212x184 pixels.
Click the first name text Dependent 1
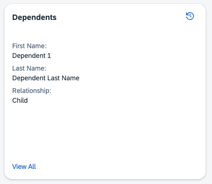pos(32,55)
